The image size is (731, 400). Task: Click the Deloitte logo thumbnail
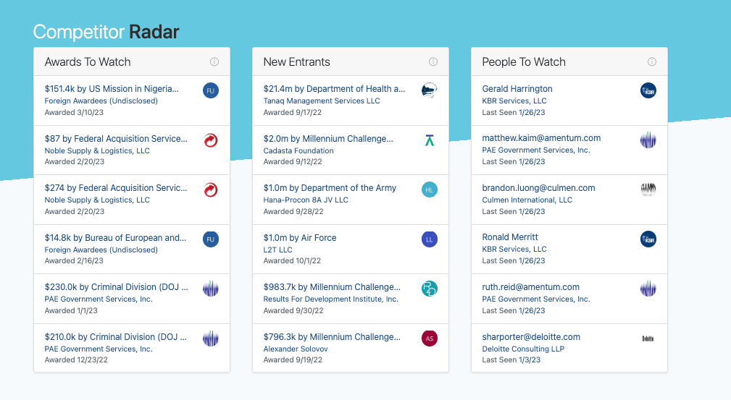click(648, 339)
